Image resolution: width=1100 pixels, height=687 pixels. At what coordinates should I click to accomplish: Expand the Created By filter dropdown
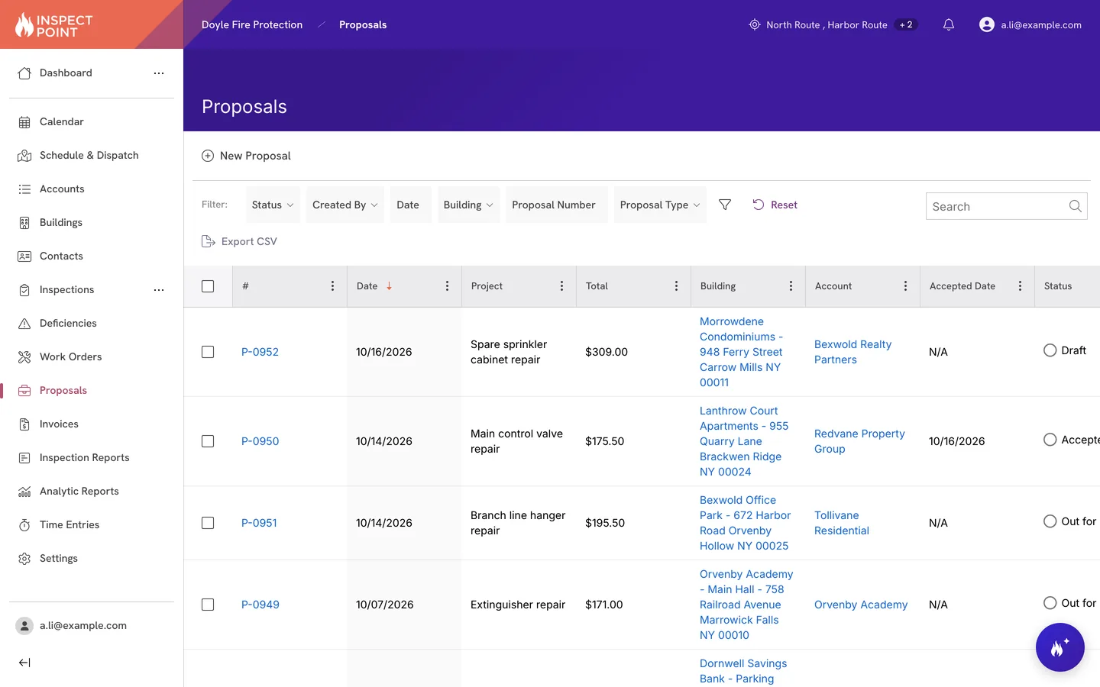pyautogui.click(x=345, y=205)
